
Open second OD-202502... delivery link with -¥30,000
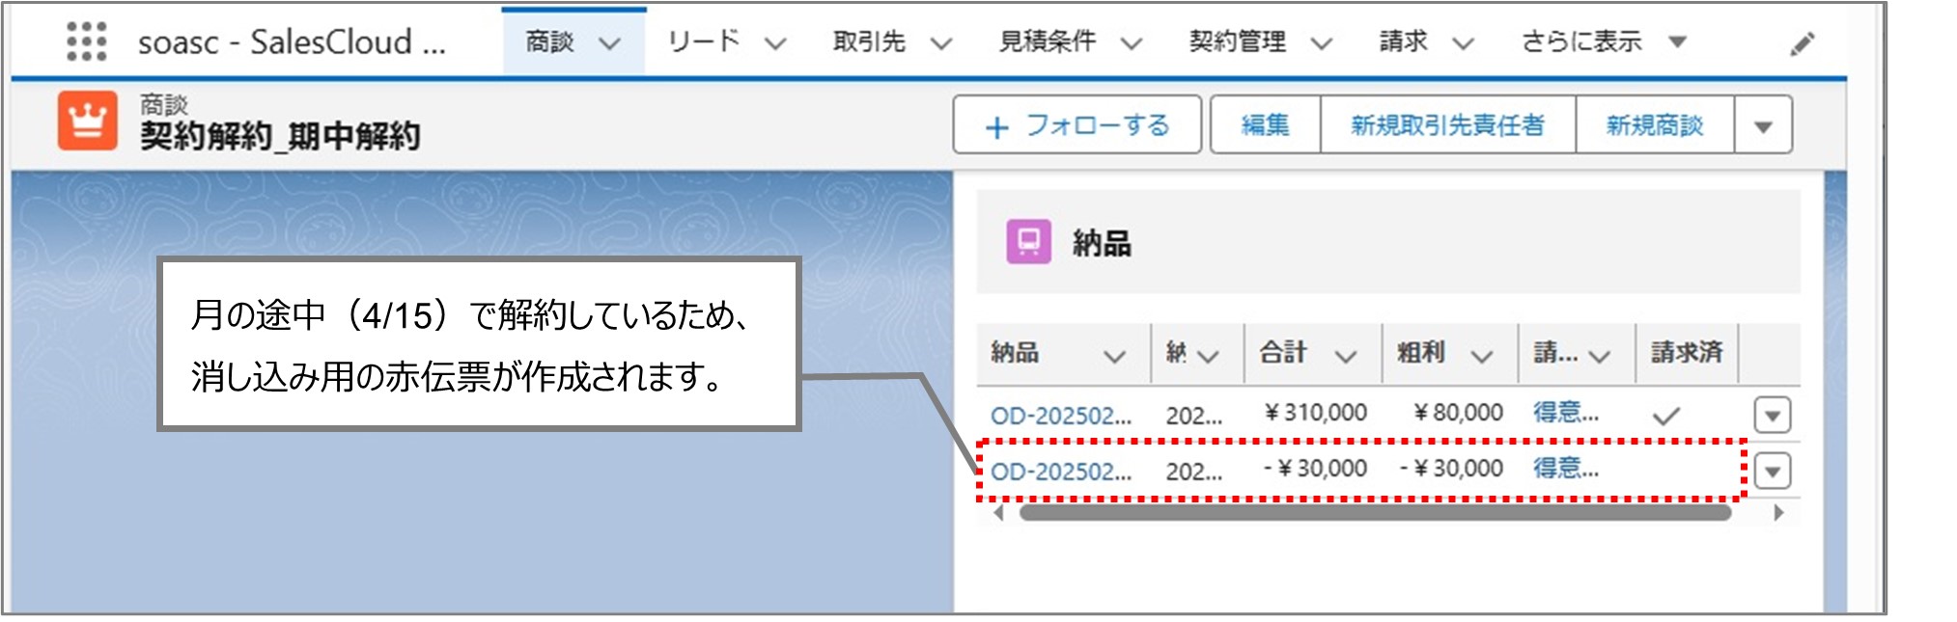1061,472
